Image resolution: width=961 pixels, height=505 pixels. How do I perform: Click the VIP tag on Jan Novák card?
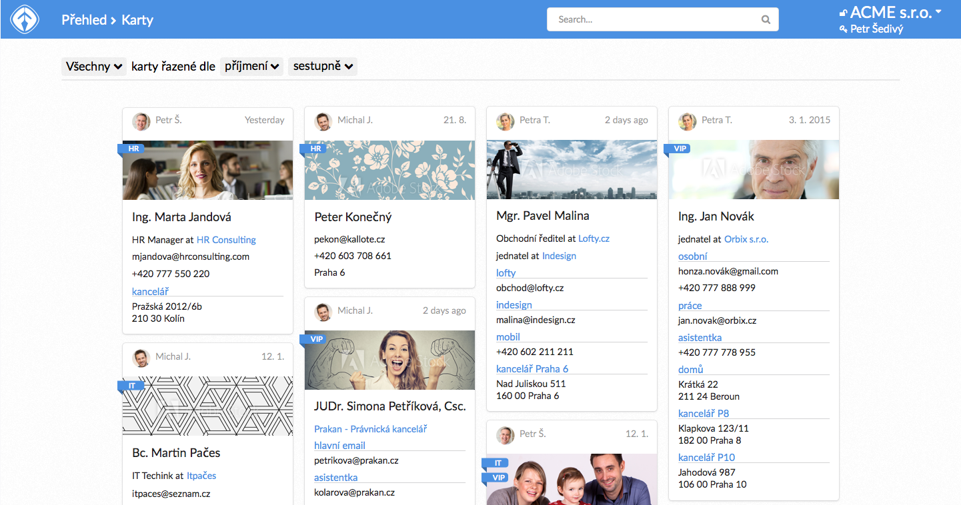pos(680,149)
